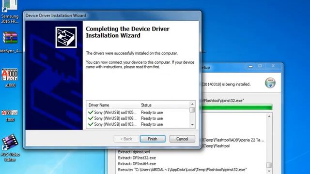310x174 pixels.
Task: Click the Setup log scrollbar thumb
Action: coord(269,165)
